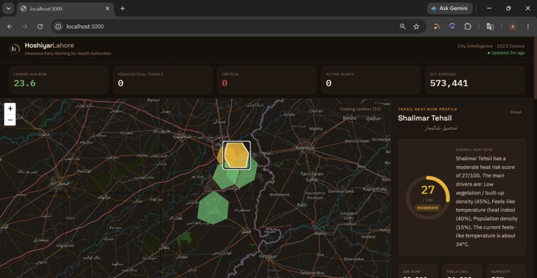
Task: Click the Active Alerts card
Action: tap(371, 80)
